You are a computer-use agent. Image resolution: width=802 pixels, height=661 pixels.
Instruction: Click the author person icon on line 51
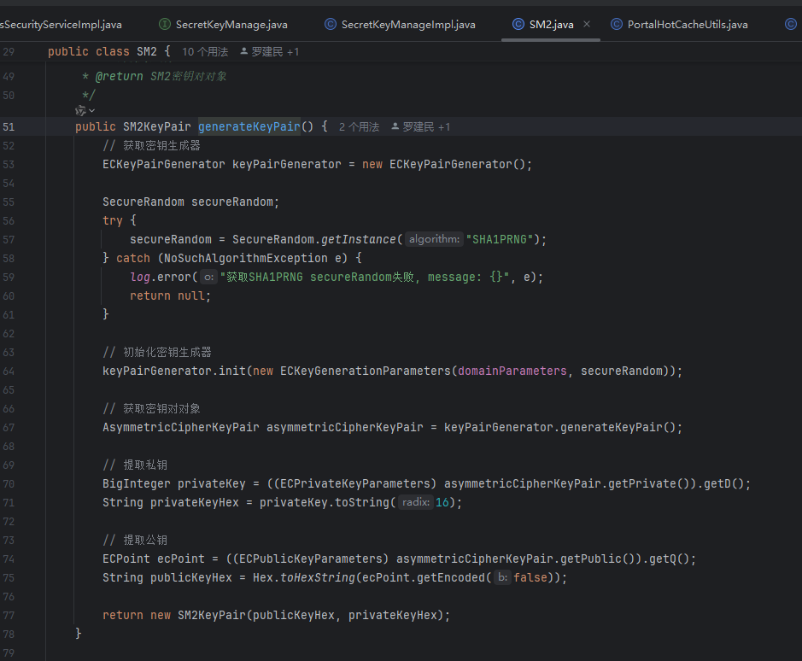(395, 127)
